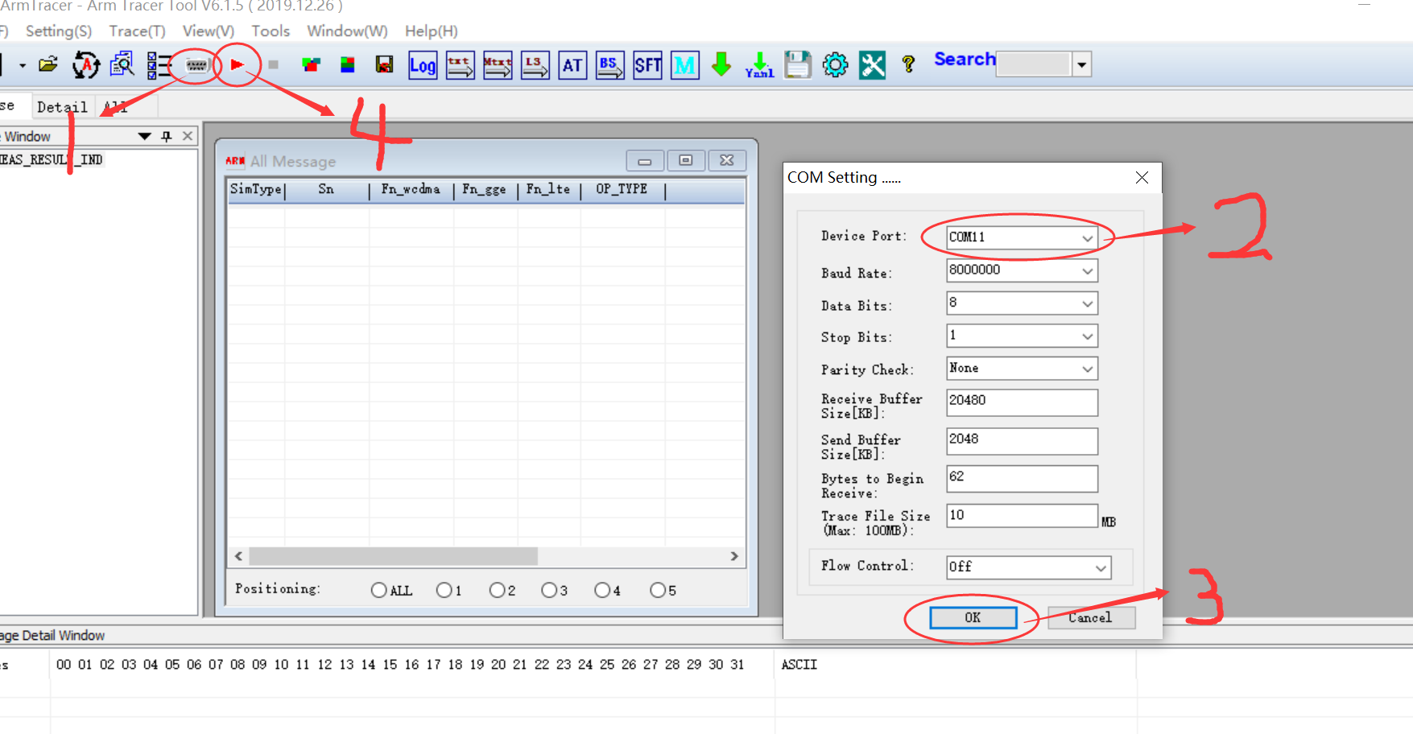Open the checklist filter icon
Image resolution: width=1413 pixels, height=734 pixels.
[159, 65]
